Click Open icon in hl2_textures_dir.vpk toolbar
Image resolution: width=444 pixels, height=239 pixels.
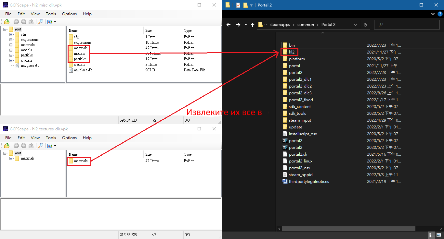click(x=7, y=146)
